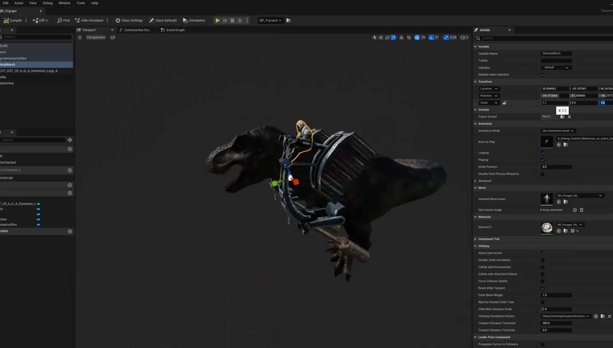This screenshot has width=613, height=348.
Task: Activate the Translate (move) tool
Action: tap(381, 37)
